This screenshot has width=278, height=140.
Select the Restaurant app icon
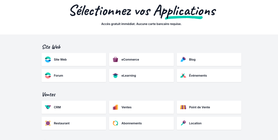click(48, 123)
